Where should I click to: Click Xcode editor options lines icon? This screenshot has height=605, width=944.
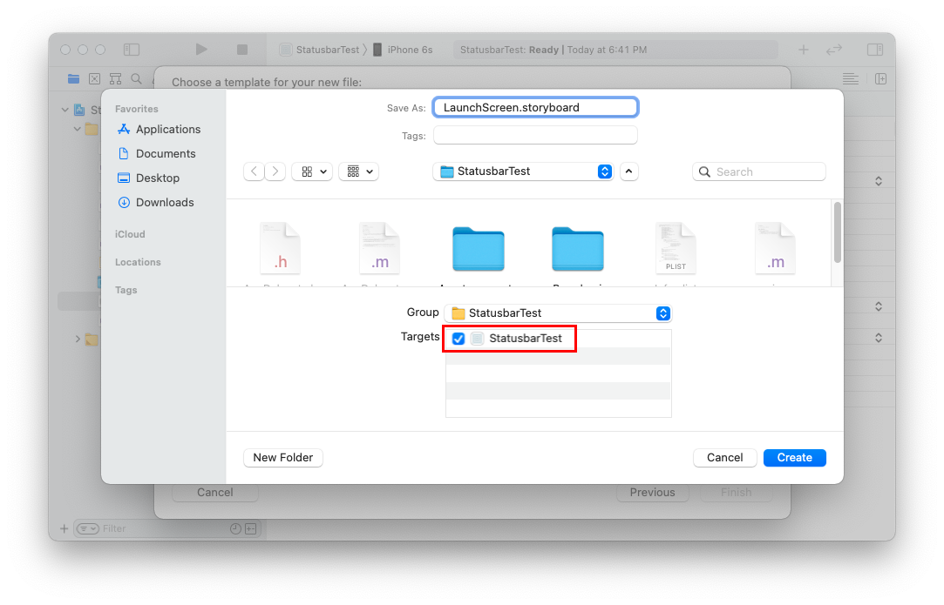point(850,79)
